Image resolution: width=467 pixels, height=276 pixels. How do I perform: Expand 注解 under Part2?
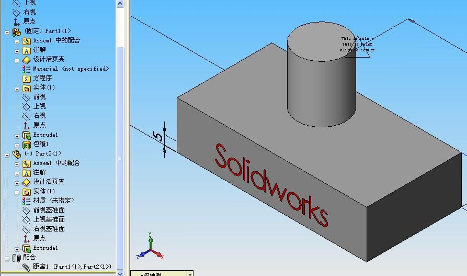tap(17, 174)
